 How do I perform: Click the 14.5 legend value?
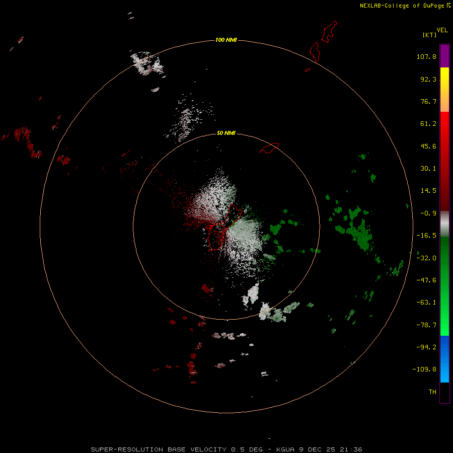point(428,191)
